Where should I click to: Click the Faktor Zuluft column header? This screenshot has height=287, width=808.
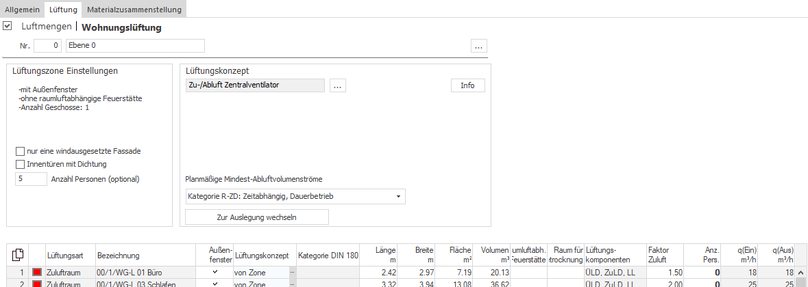tap(664, 255)
